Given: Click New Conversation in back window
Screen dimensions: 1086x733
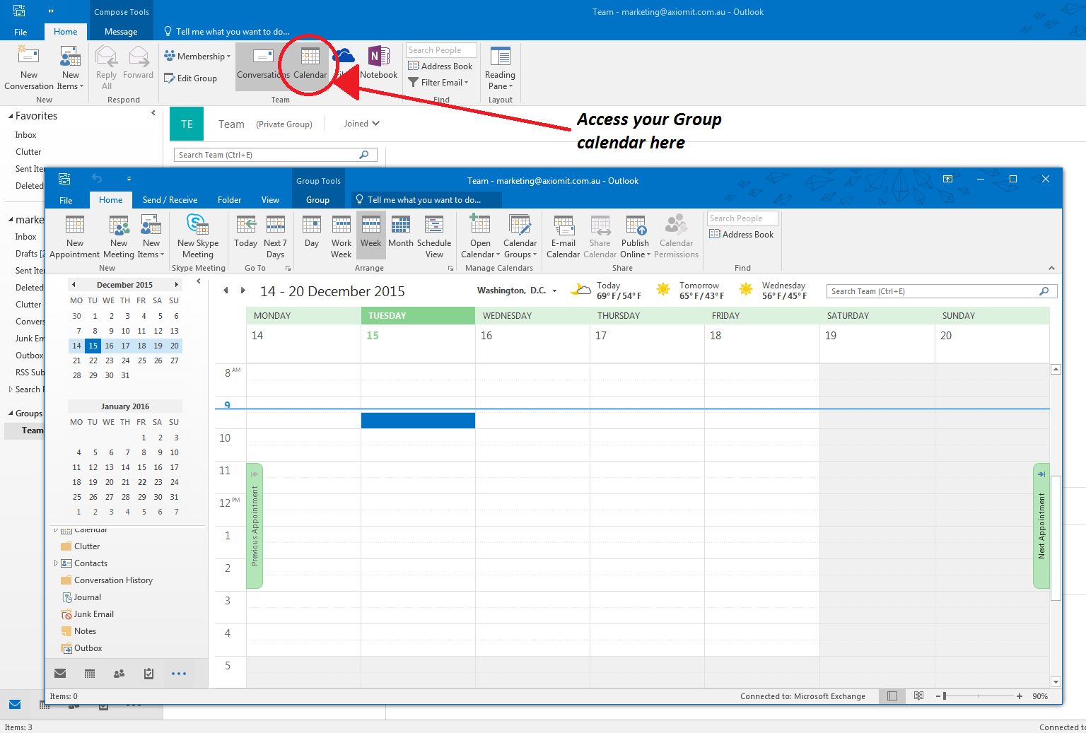Looking at the screenshot, I should (28, 69).
